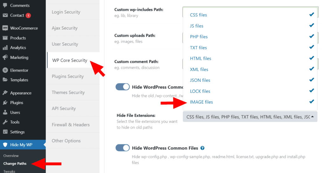Image resolution: width=325 pixels, height=173 pixels.
Task: Switch to Firewall & Headers tab
Action: click(70, 125)
